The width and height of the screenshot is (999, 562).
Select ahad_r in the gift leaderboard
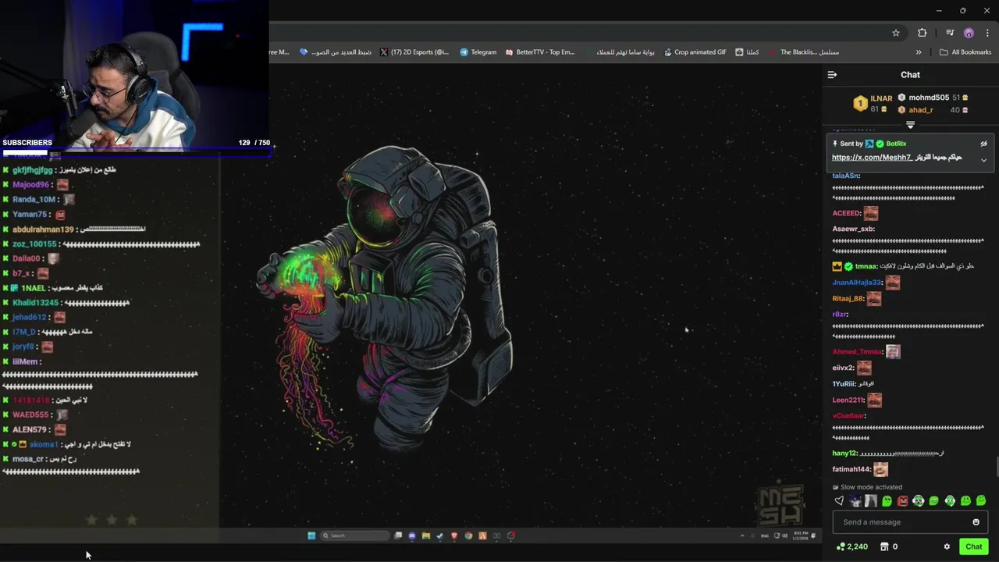tap(921, 110)
